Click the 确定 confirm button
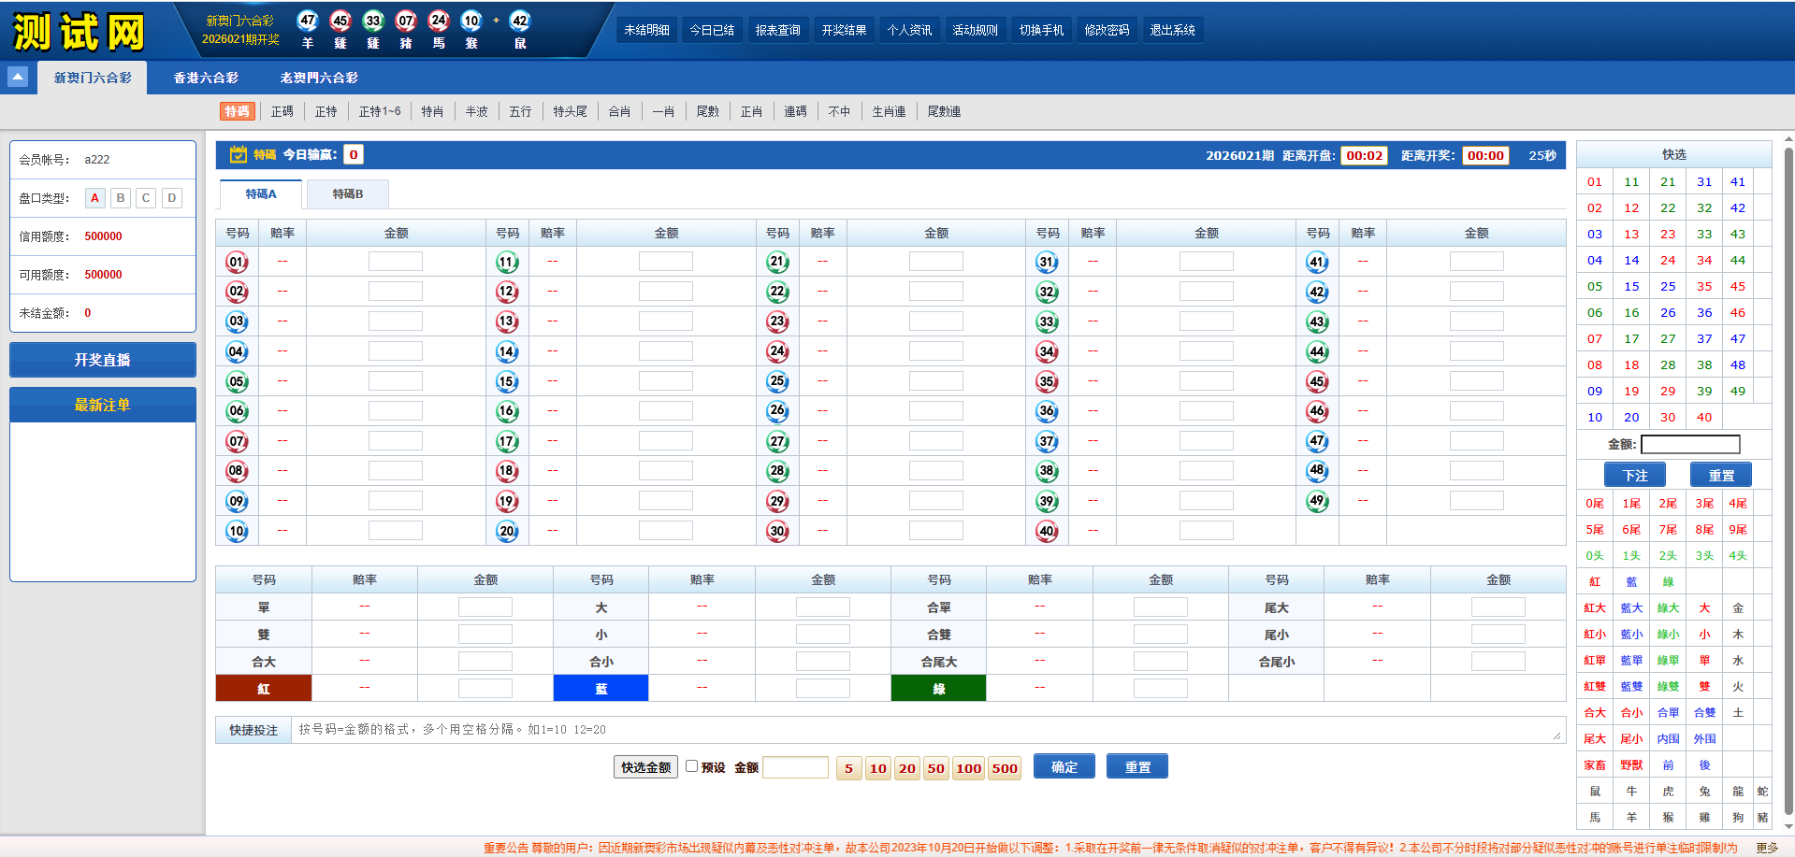This screenshot has height=857, width=1795. tap(1064, 767)
